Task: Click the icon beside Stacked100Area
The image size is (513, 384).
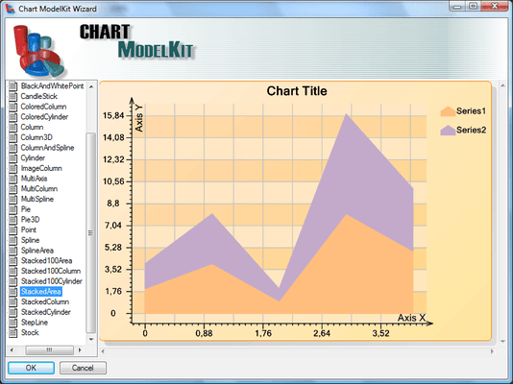Action: pyautogui.click(x=13, y=261)
